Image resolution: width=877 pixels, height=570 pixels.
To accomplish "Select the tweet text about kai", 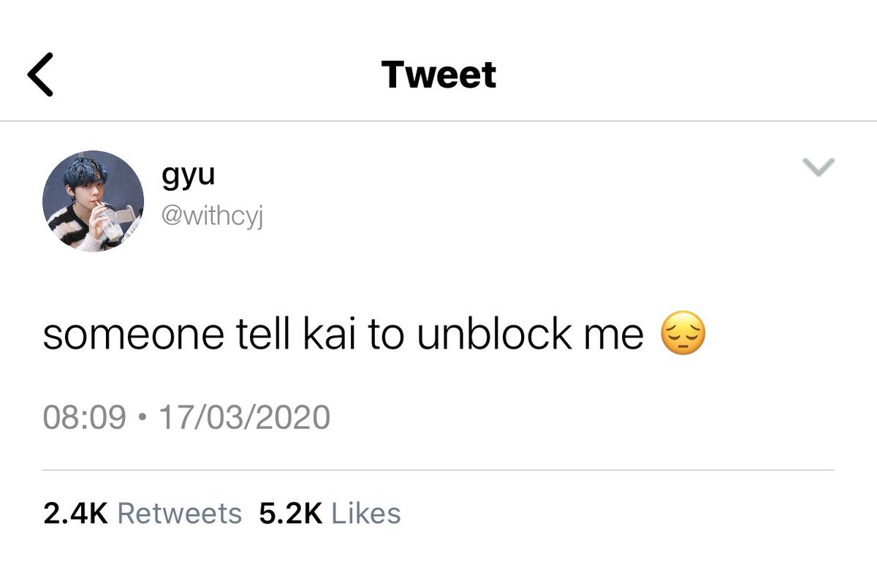I will coord(343,335).
